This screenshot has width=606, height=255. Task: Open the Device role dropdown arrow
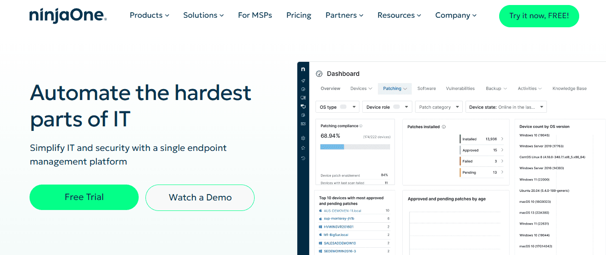[407, 107]
